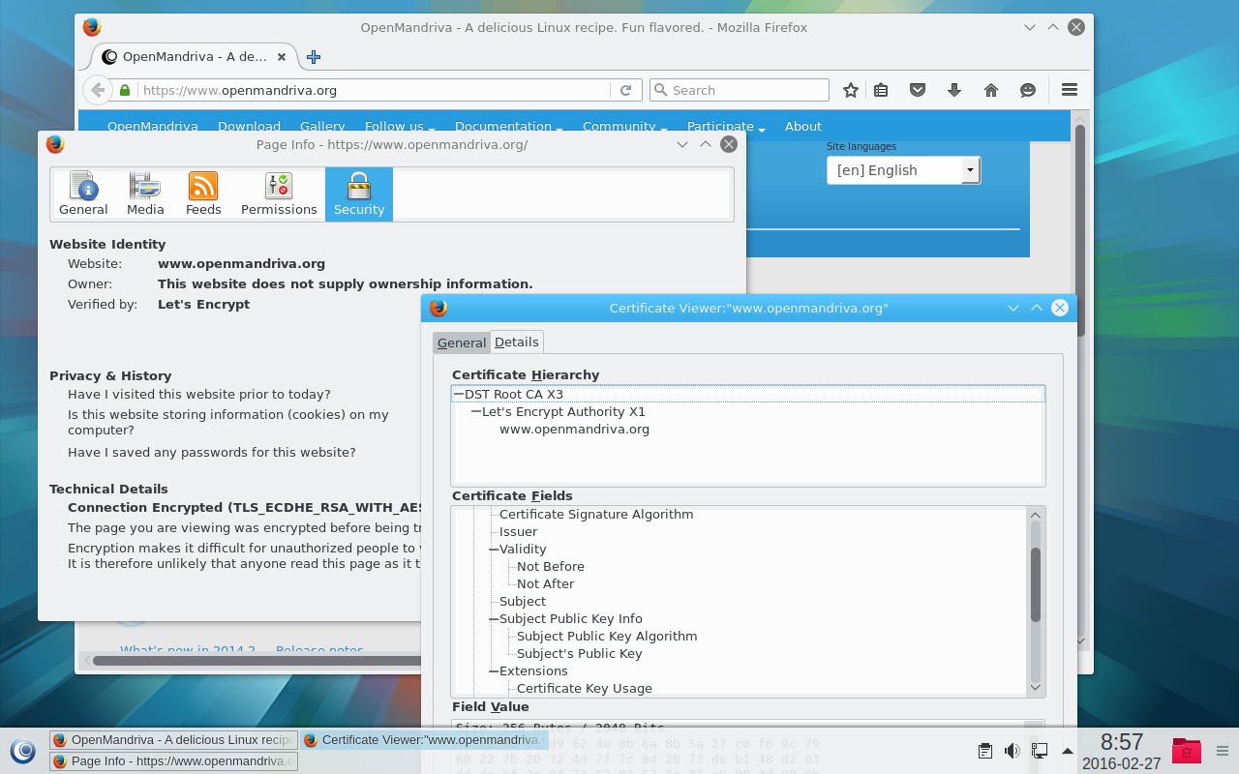Click the Pocket icon in Firefox toolbar
This screenshot has width=1239, height=774.
[x=918, y=90]
